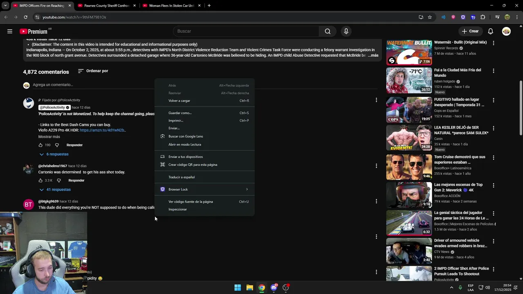Open the YouTube hamburger guide menu

(x=10, y=31)
